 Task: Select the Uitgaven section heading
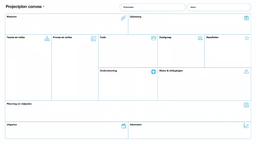(x=12, y=125)
